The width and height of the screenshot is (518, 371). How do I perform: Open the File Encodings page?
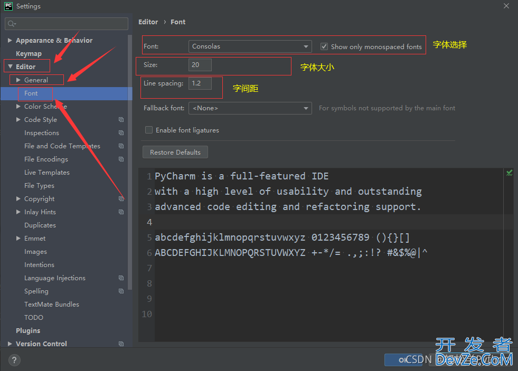tap(46, 159)
